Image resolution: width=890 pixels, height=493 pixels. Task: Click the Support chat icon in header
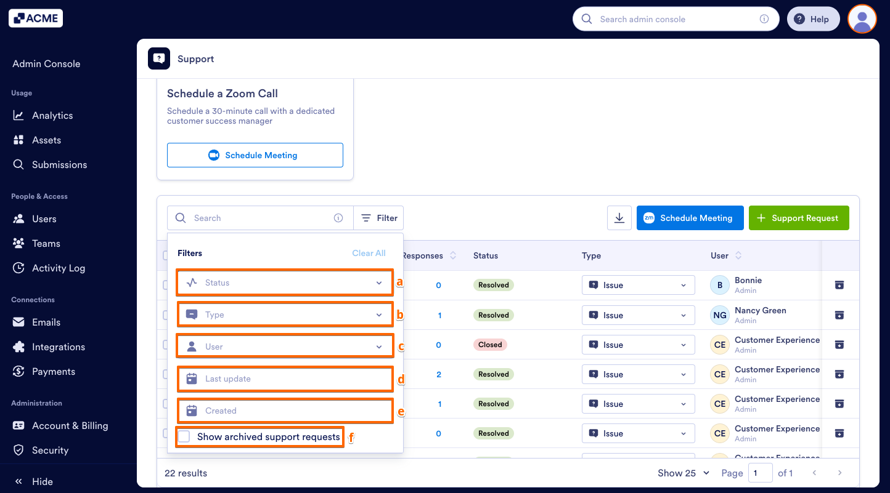pos(159,58)
